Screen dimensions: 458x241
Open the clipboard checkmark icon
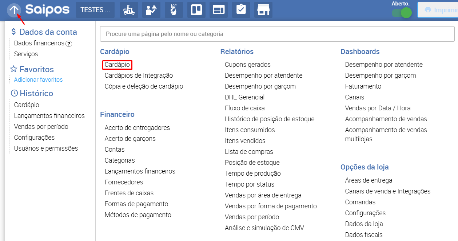[x=241, y=10]
